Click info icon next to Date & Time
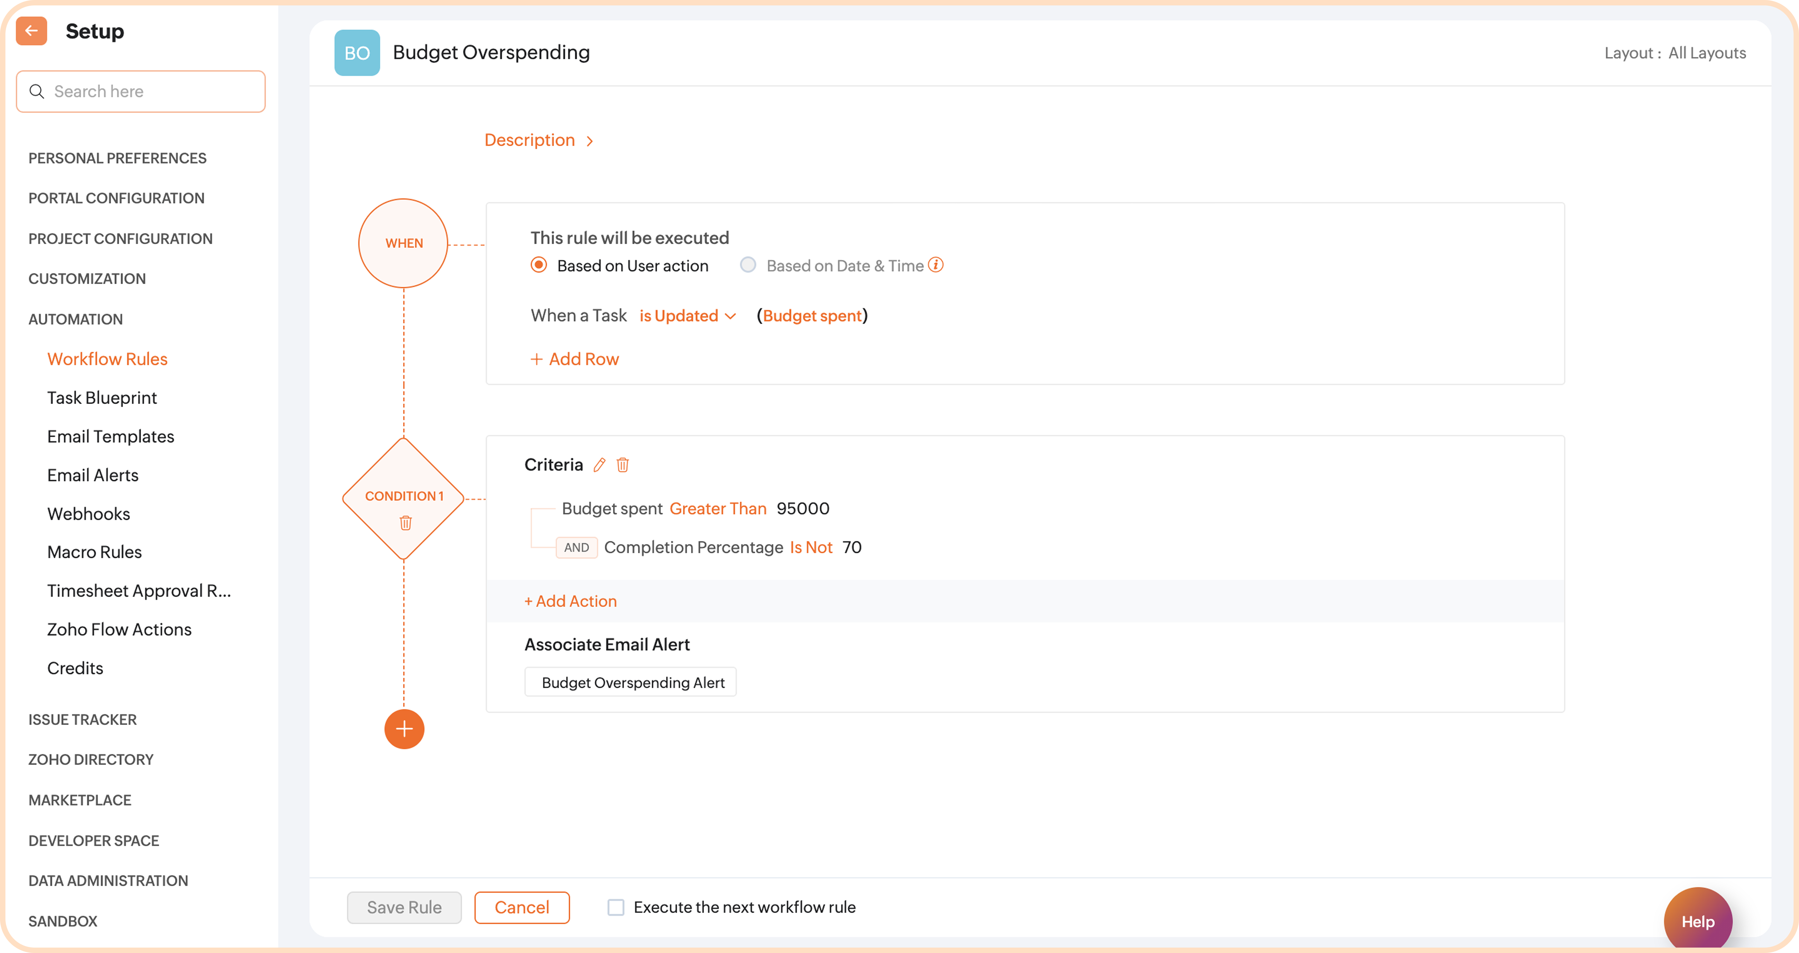The width and height of the screenshot is (1799, 953). (x=936, y=265)
